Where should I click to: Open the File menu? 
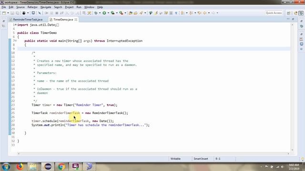click(4, 7)
